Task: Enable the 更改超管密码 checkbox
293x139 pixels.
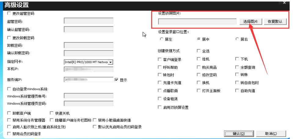Action: pos(9,14)
